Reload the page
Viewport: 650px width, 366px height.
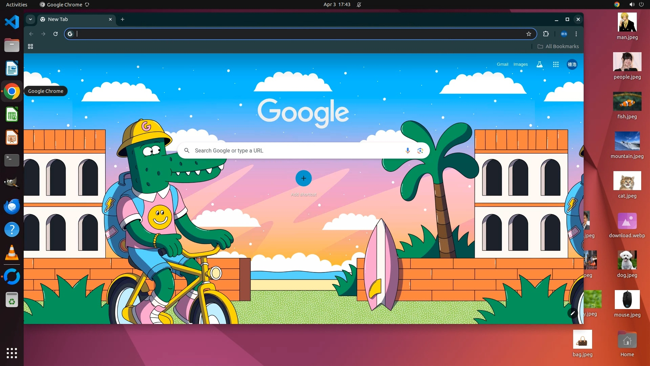(x=56, y=34)
